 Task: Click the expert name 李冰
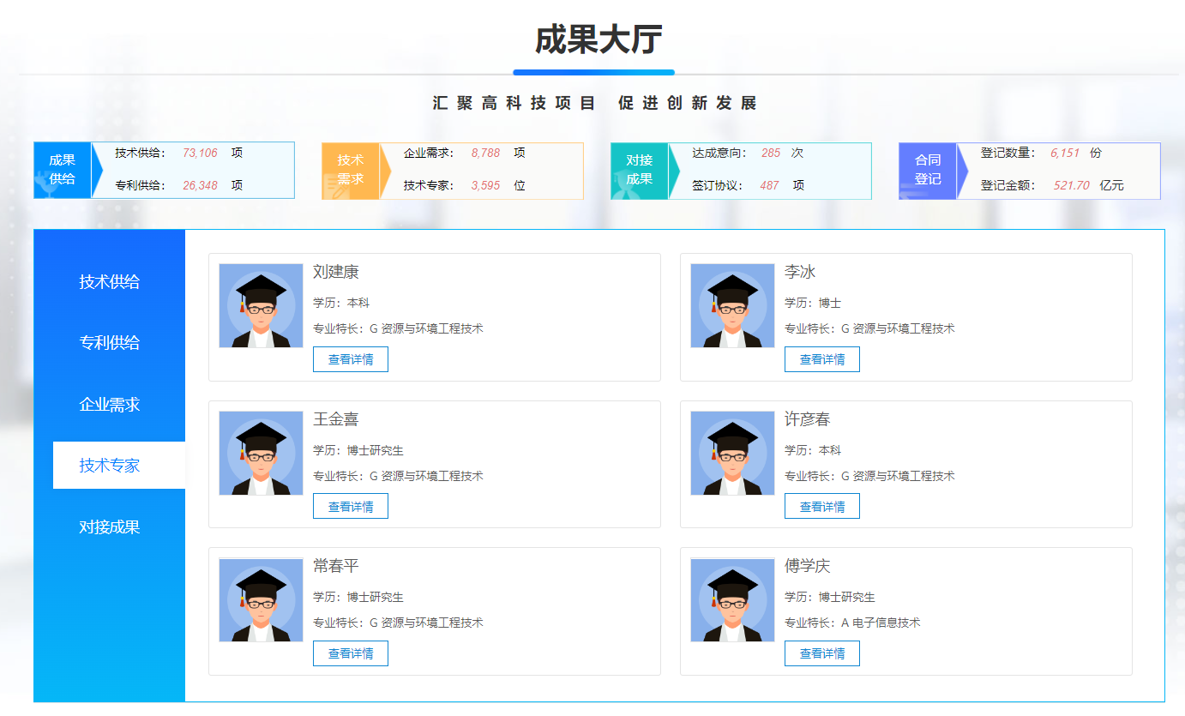tap(800, 273)
